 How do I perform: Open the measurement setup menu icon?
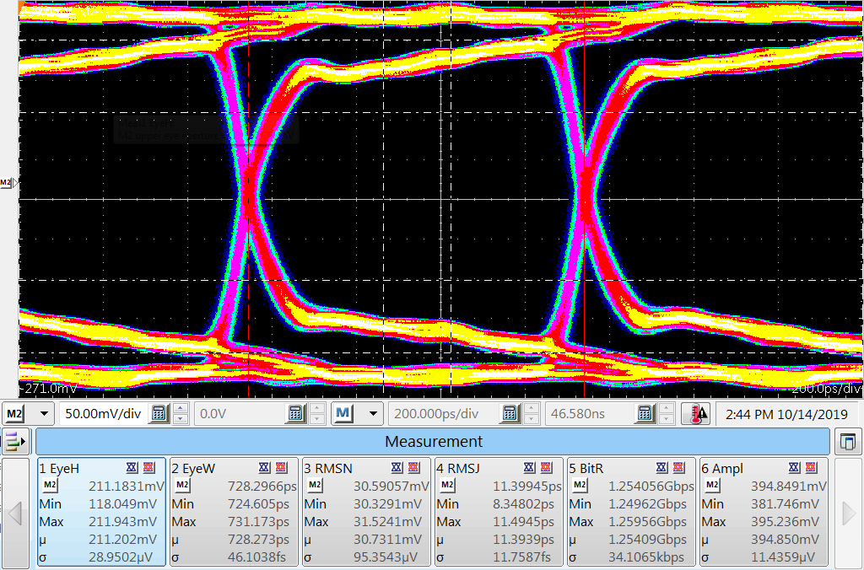(x=15, y=441)
